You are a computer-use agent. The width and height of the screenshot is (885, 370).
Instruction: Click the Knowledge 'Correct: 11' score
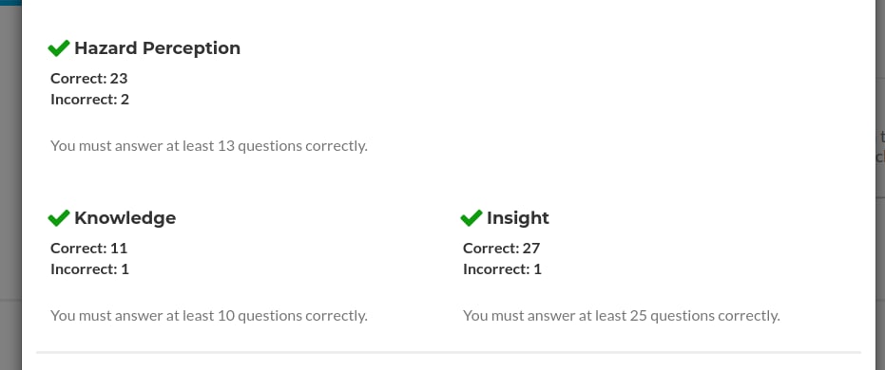89,248
